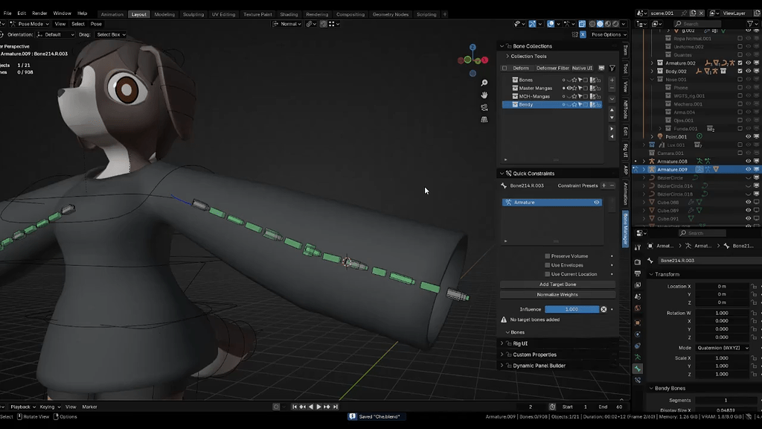Image resolution: width=762 pixels, height=429 pixels.
Task: Toggle show gizmo icon in viewport header
Action: (533, 24)
